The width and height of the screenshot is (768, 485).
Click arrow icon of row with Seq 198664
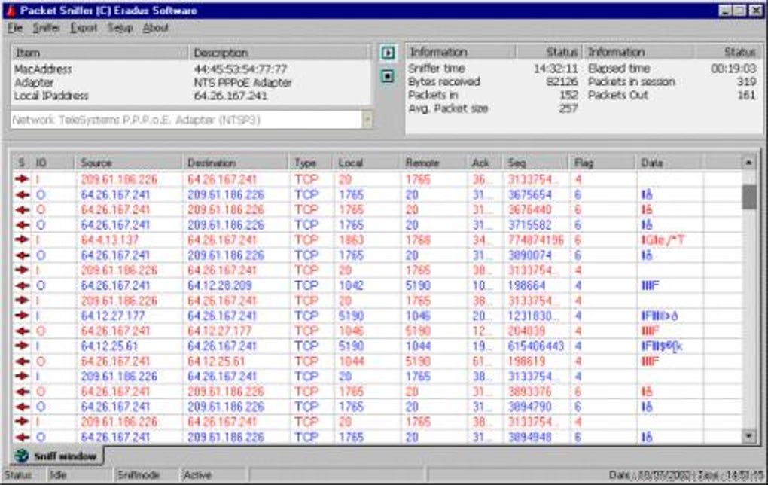(x=22, y=285)
